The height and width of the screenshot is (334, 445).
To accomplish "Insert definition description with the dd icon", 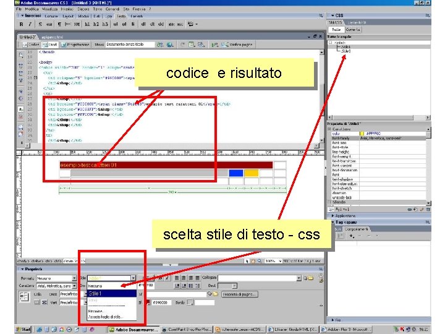I will pyautogui.click(x=161, y=24).
